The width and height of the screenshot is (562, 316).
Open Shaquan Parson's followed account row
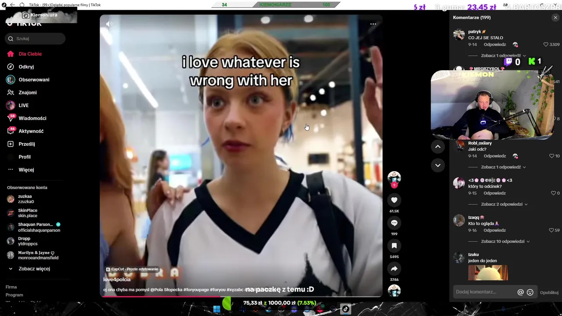tap(34, 227)
